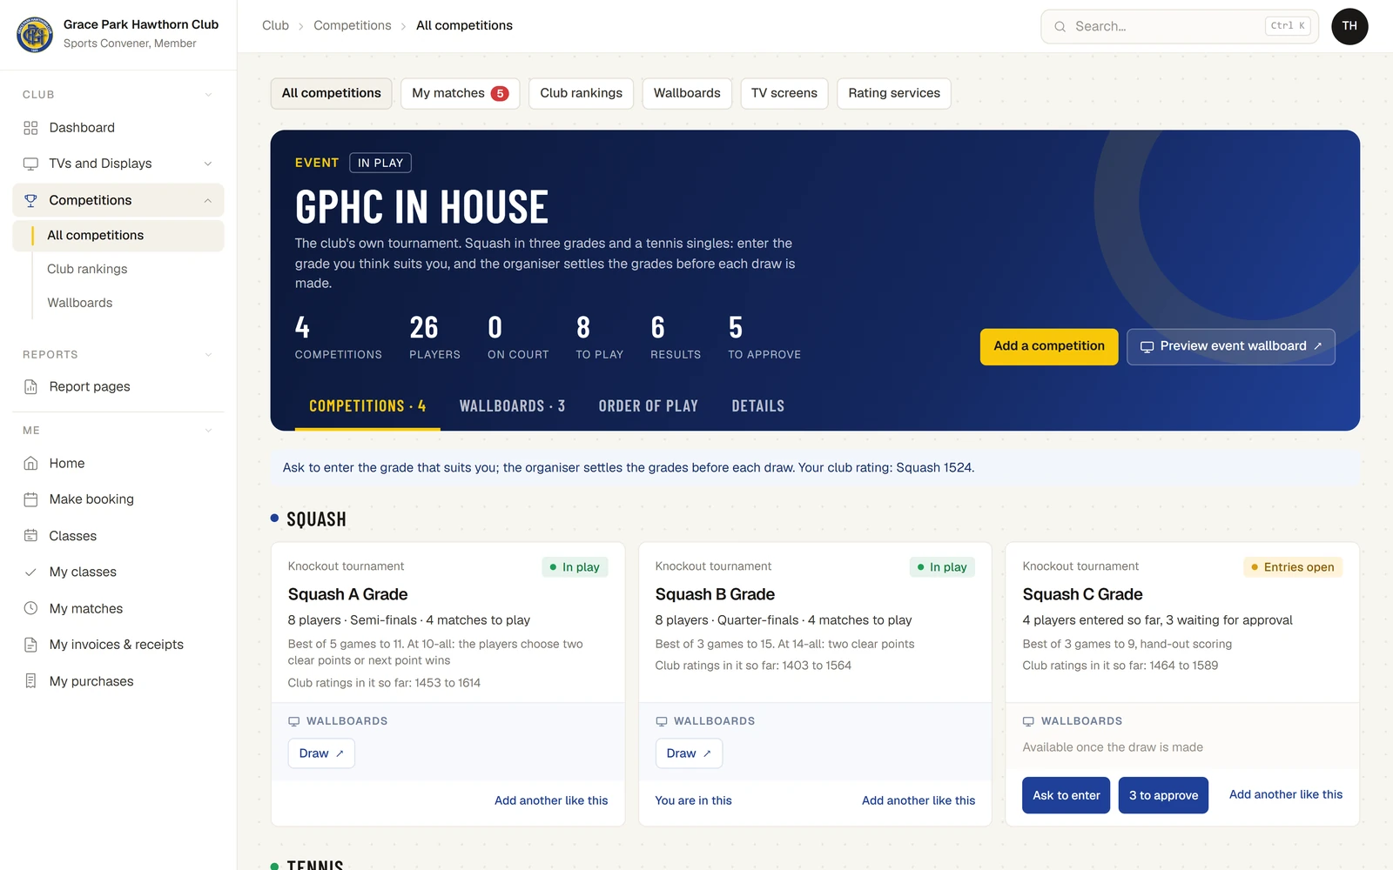Focus the Search input field
Viewport: 1393px width, 870px height.
(x=1180, y=26)
